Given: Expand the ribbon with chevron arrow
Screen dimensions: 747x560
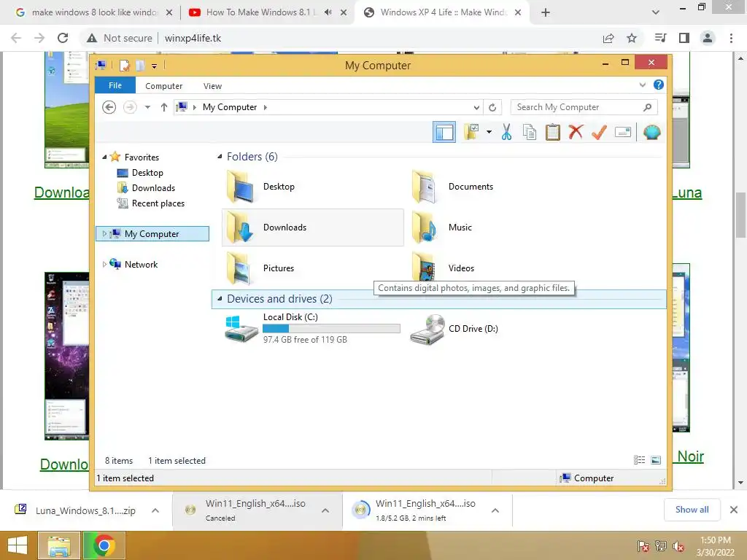Looking at the screenshot, I should (x=642, y=85).
